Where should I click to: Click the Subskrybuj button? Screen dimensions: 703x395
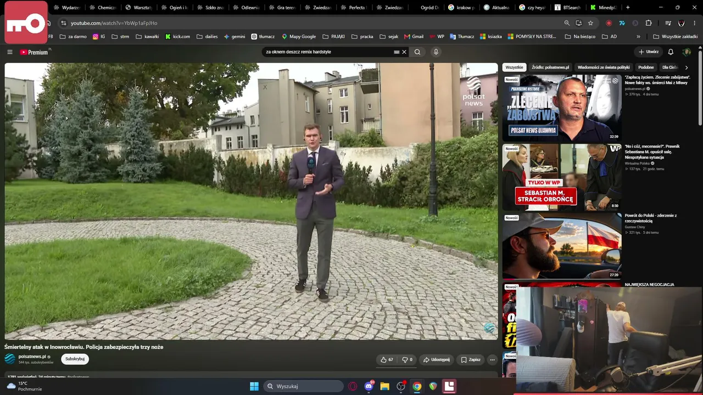pos(75,359)
